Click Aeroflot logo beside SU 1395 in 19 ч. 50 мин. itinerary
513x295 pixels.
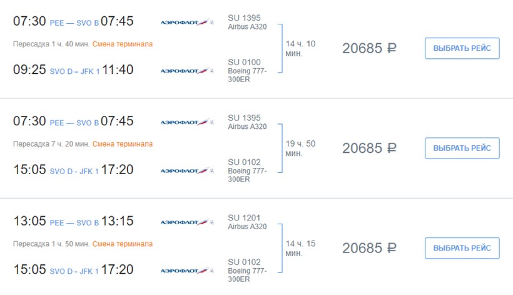pyautogui.click(x=187, y=122)
